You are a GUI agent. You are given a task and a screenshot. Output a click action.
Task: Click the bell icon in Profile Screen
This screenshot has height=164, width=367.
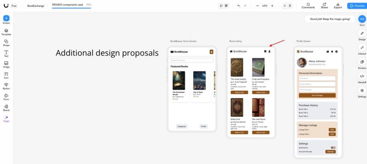(x=332, y=52)
